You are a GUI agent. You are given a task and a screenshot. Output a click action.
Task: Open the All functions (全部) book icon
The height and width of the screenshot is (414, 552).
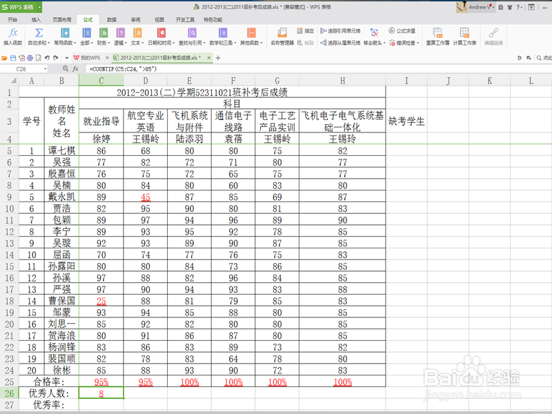pyautogui.click(x=87, y=32)
